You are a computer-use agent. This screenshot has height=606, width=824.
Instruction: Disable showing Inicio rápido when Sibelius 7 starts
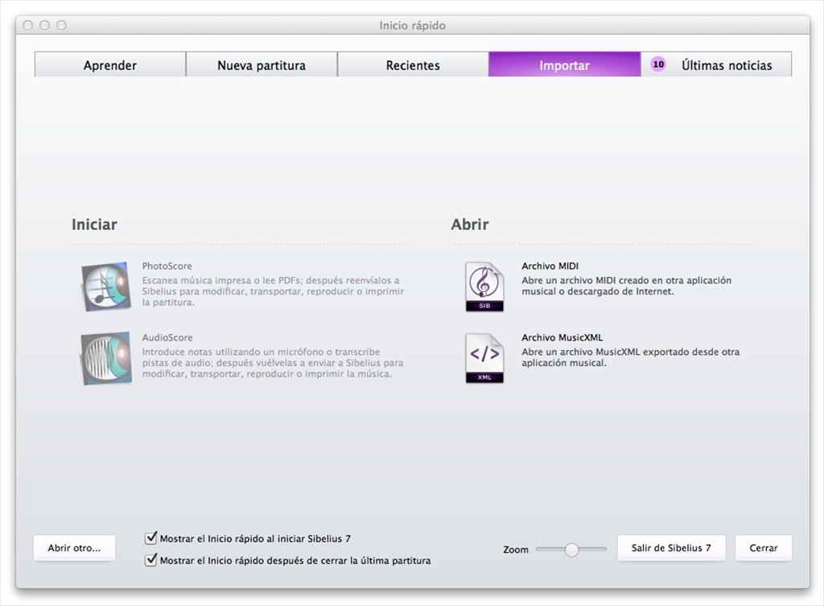tap(150, 538)
